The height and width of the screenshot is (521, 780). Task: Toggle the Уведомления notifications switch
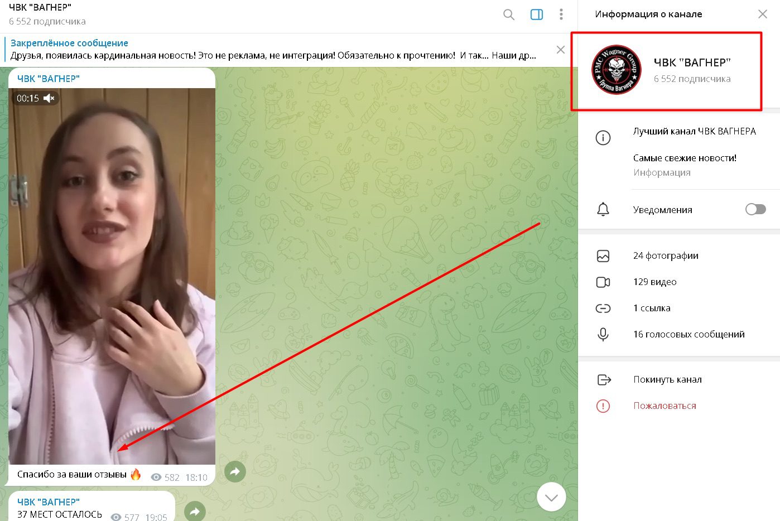[755, 209]
